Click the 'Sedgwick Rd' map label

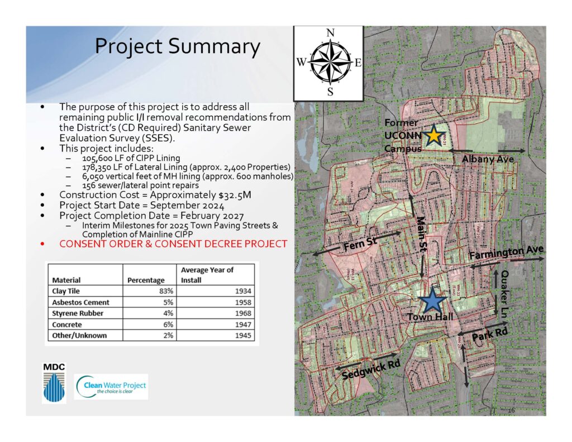pos(371,370)
